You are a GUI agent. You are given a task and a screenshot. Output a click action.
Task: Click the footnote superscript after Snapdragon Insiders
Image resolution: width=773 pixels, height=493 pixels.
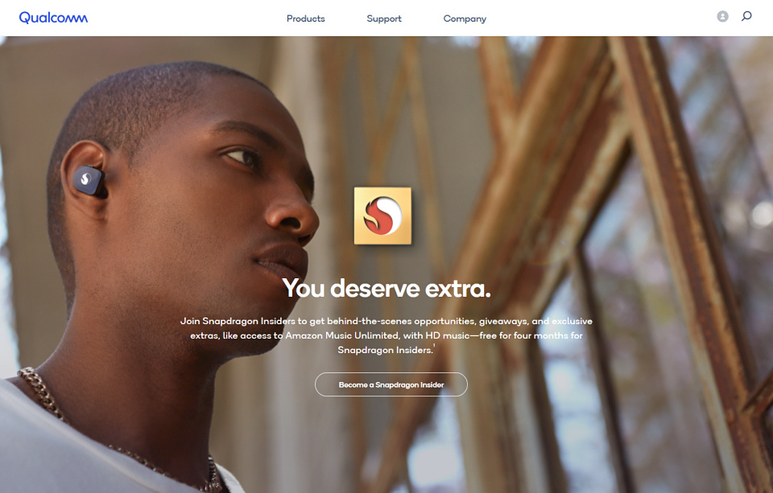(x=434, y=346)
